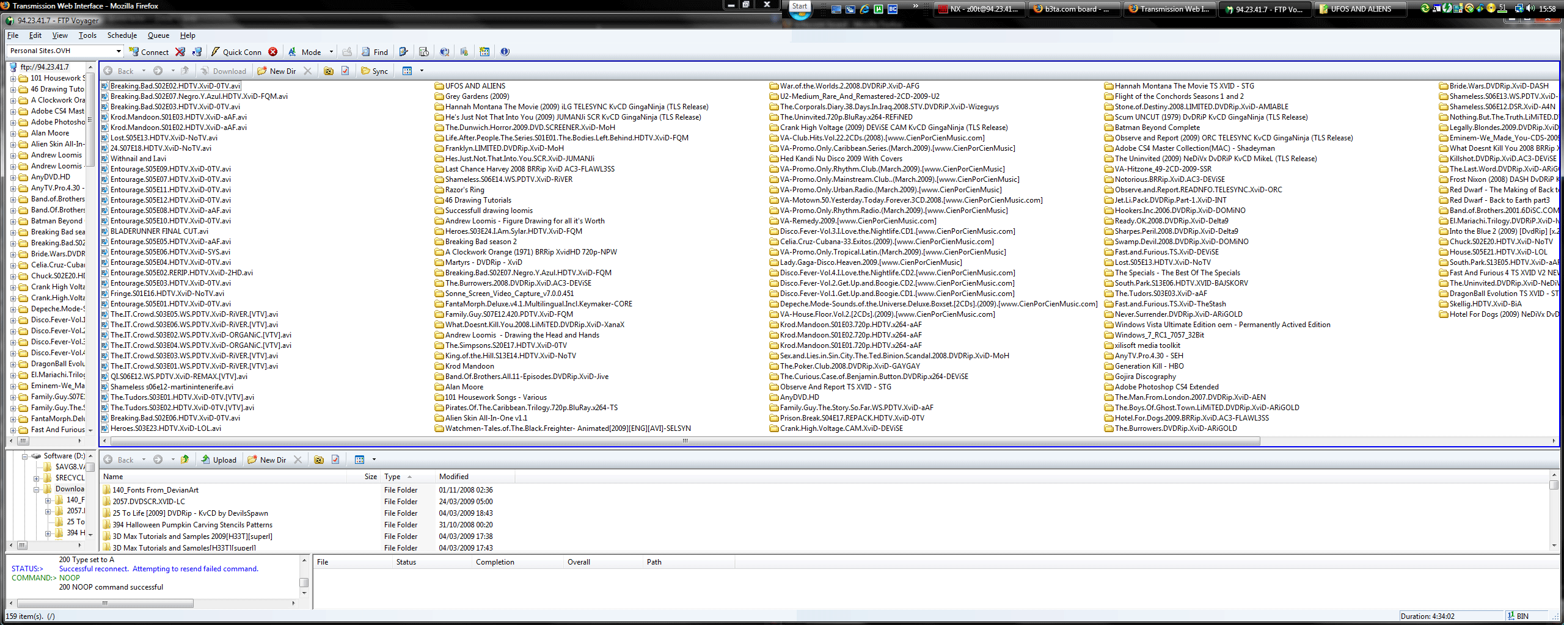Select Batman Beyond in remote tree
The height and width of the screenshot is (625, 1564).
pyautogui.click(x=56, y=221)
